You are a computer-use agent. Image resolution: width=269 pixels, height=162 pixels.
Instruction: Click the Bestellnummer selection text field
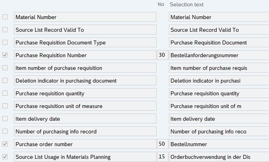(219, 144)
